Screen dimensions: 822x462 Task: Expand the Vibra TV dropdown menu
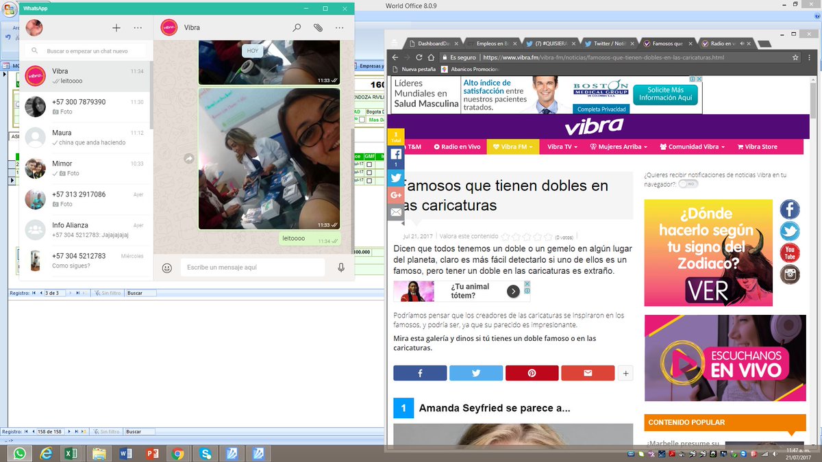pos(562,146)
